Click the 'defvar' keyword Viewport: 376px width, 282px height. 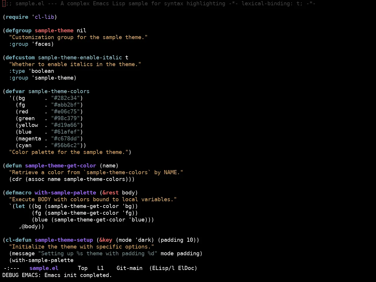click(15, 91)
